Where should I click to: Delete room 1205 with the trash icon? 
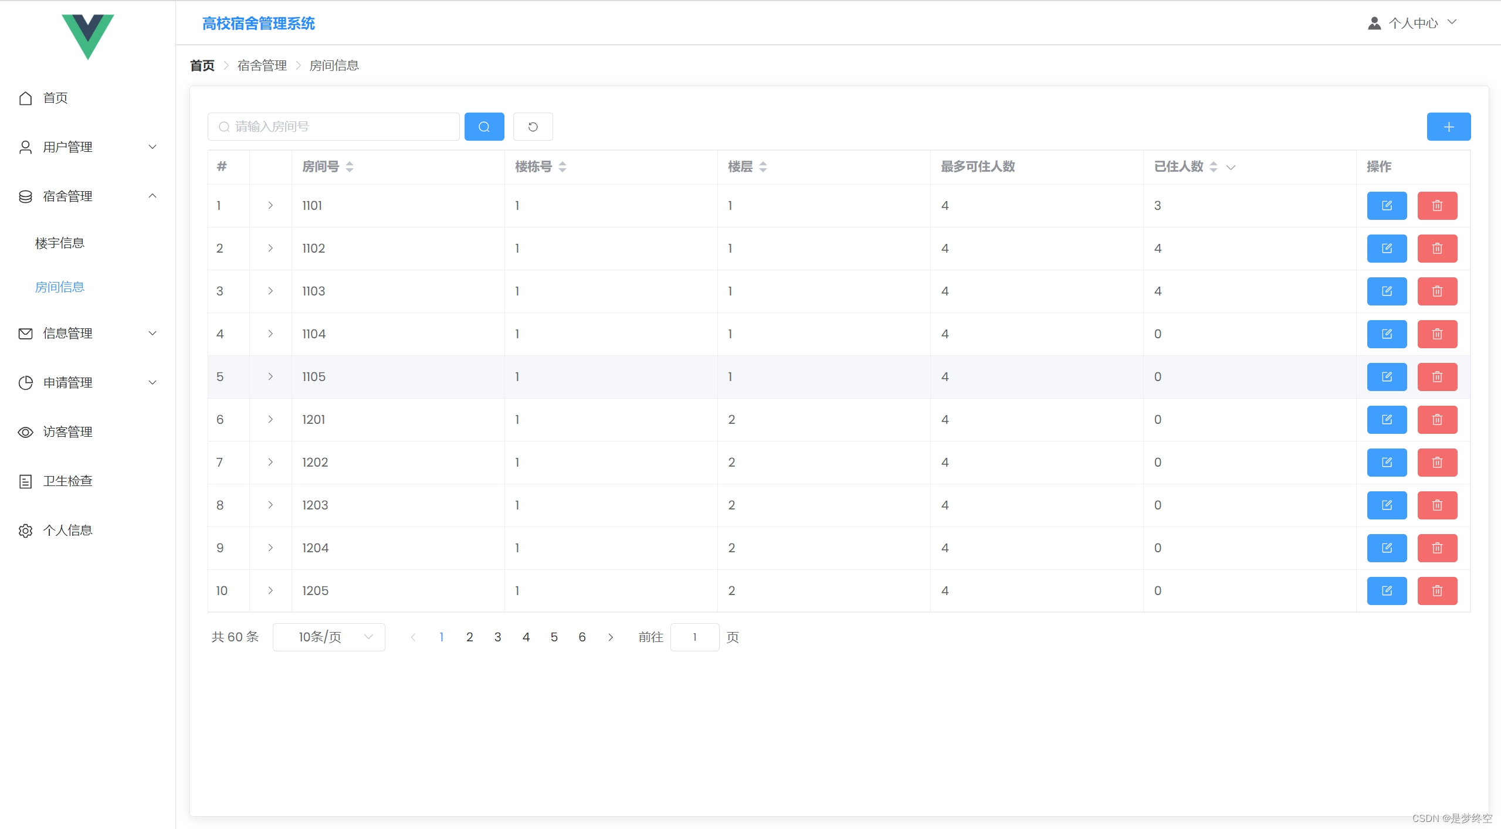1437,590
